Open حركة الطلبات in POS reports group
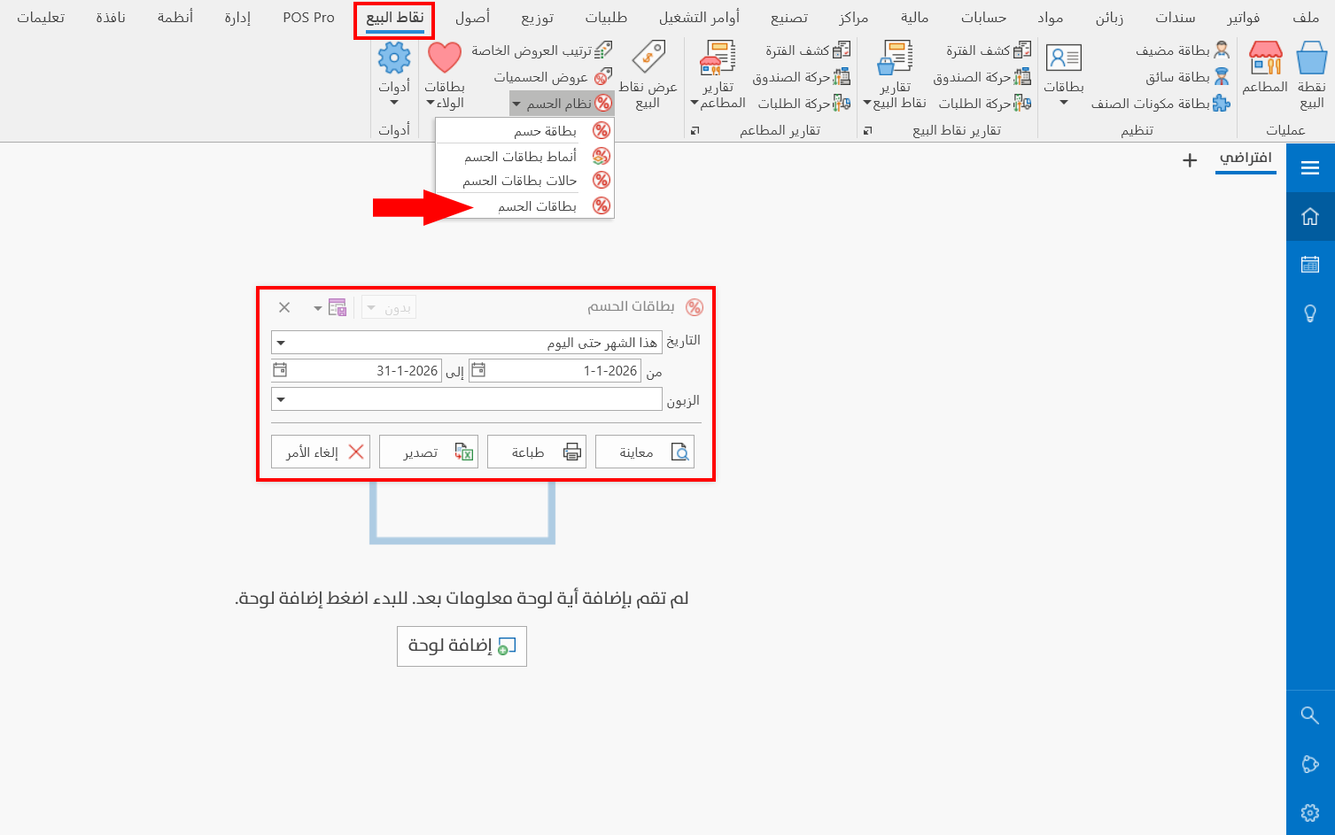Screen dimensions: 1335x835 click(985, 104)
